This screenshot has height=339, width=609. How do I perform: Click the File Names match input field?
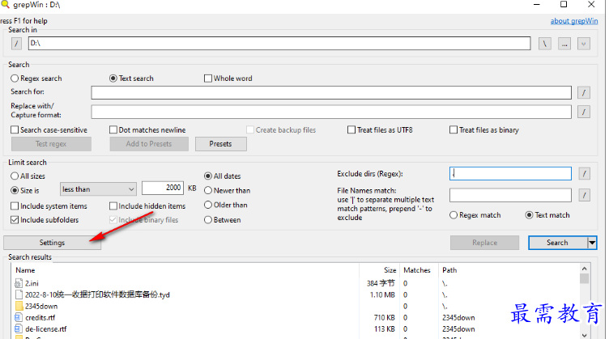pyautogui.click(x=510, y=195)
